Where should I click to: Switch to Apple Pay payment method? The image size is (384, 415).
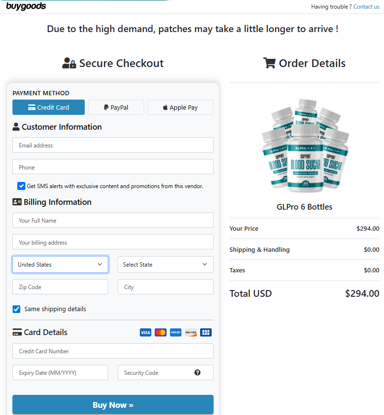pos(180,108)
